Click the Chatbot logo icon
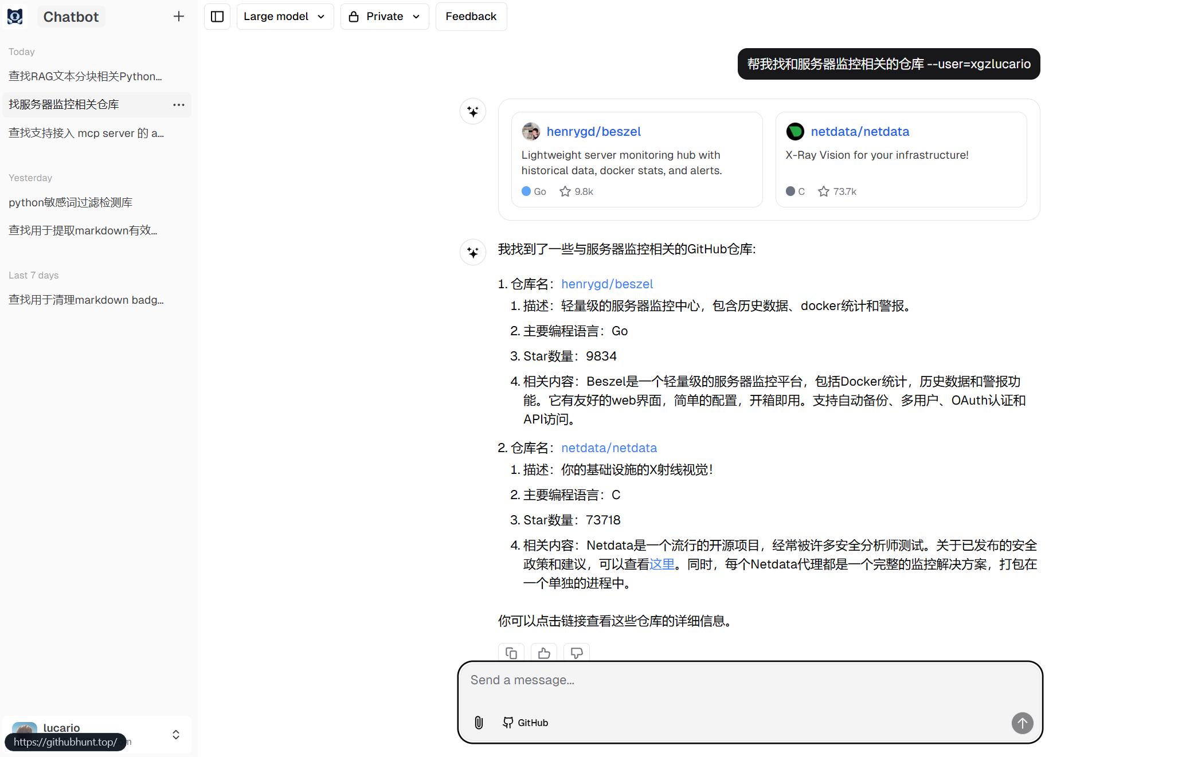Screen dimensions: 1182x757 (x=15, y=17)
